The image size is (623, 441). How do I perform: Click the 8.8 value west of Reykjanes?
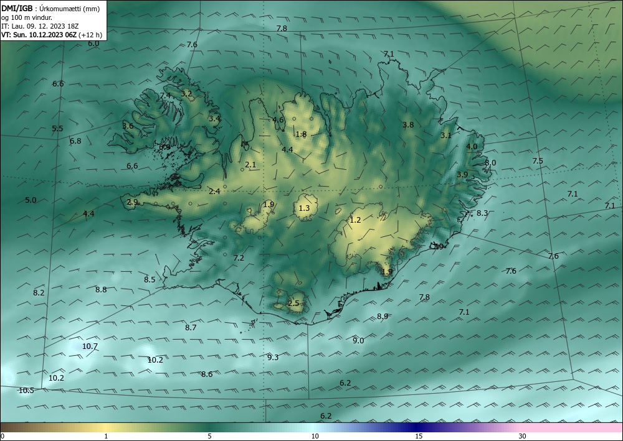101,289
